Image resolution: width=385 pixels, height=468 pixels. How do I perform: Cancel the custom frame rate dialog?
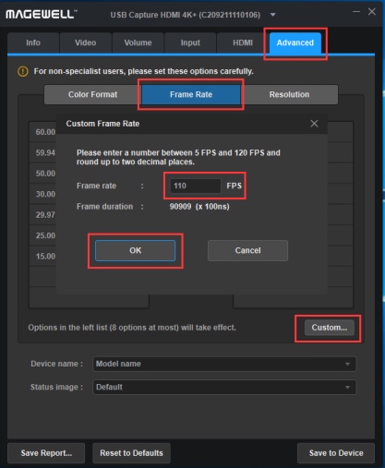pyautogui.click(x=247, y=250)
